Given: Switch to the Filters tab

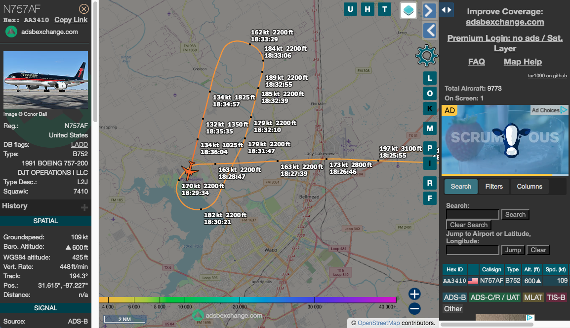Looking at the screenshot, I should pyautogui.click(x=494, y=186).
